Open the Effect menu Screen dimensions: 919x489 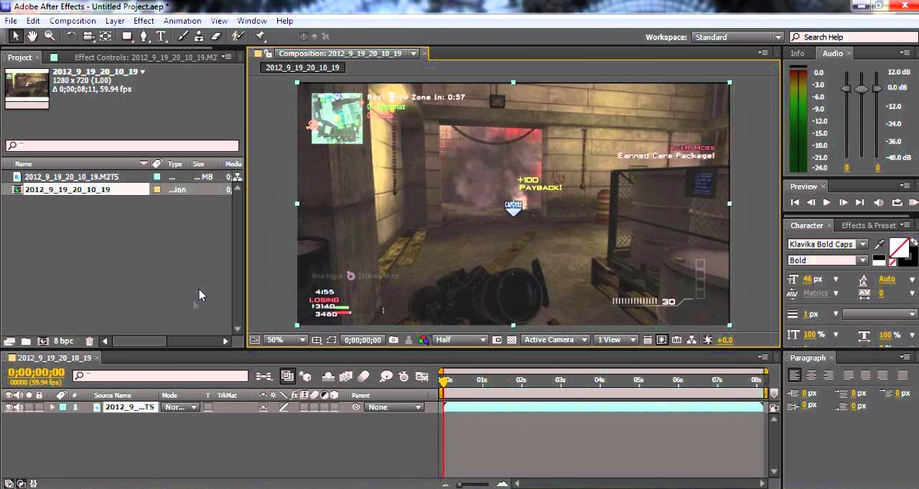pos(144,21)
